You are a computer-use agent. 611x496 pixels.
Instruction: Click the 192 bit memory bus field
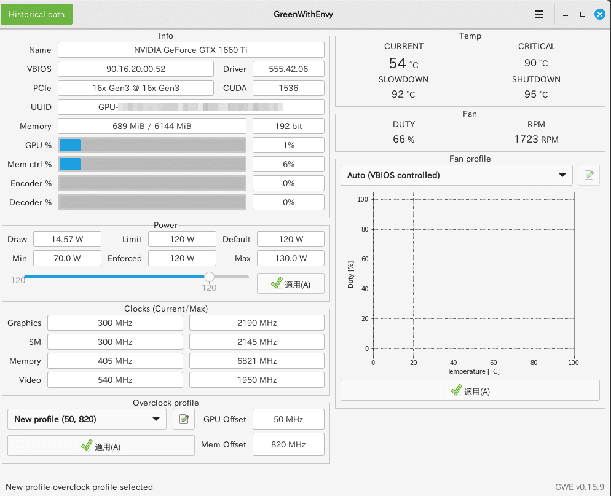pyautogui.click(x=288, y=126)
